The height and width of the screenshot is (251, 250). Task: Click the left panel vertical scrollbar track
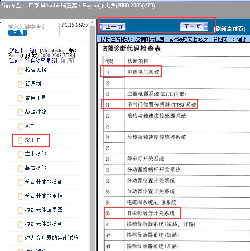[x=92, y=138]
